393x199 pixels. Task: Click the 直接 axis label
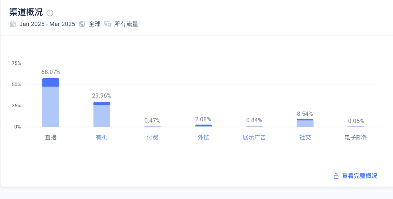coord(51,138)
